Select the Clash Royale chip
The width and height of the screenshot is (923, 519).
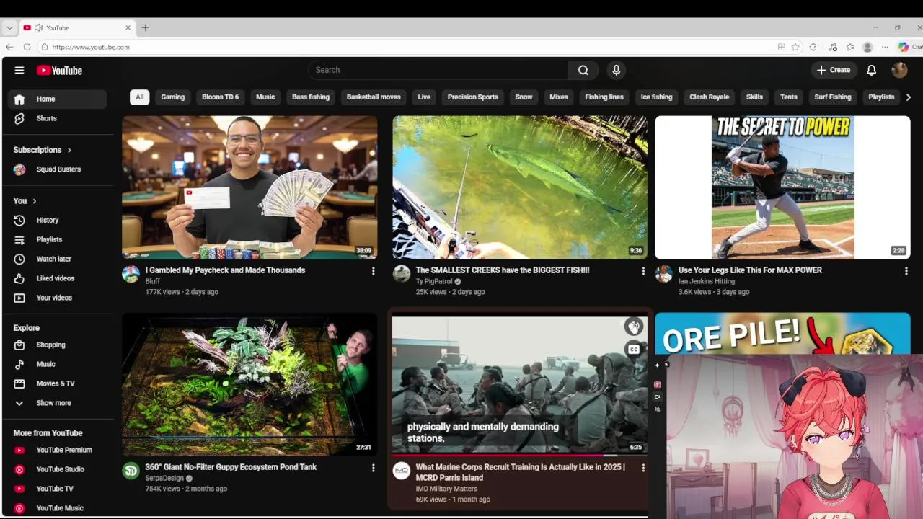click(709, 97)
